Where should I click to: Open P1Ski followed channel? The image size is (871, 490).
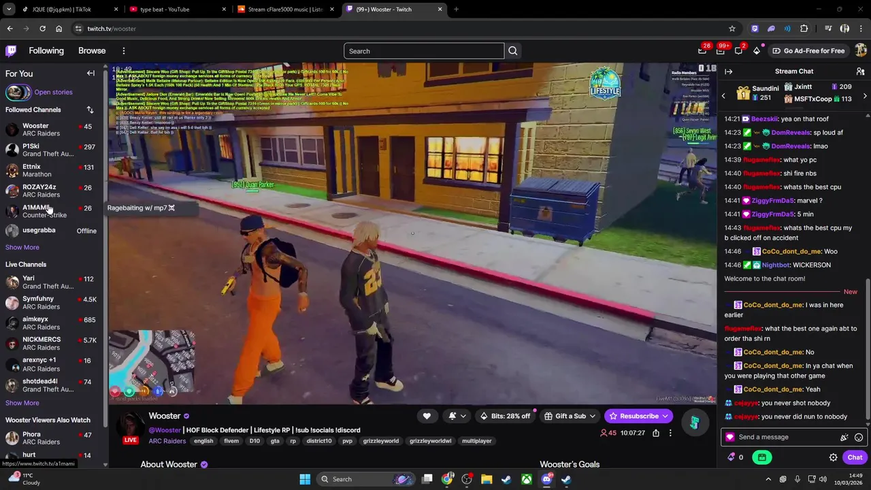click(51, 150)
